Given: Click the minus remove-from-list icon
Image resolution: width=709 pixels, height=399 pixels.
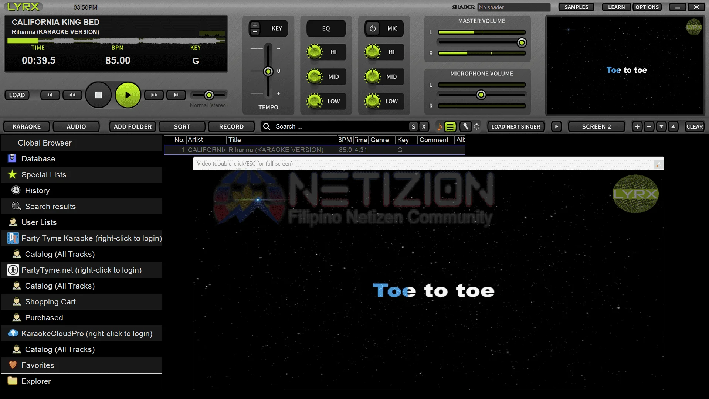Looking at the screenshot, I should (649, 127).
